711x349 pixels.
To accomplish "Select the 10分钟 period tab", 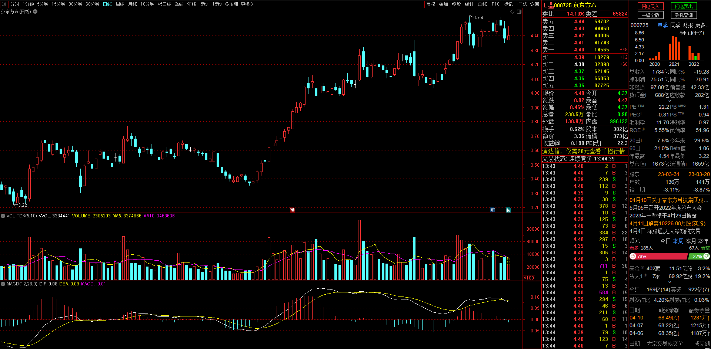I will [147, 4].
